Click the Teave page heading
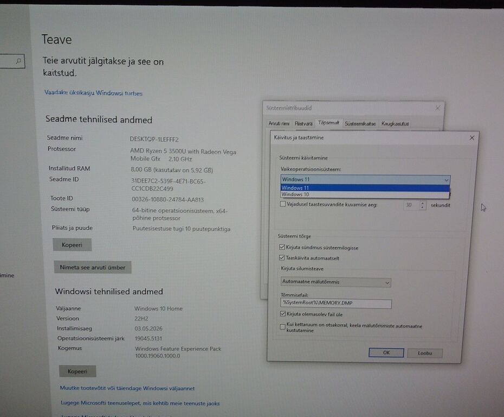Viewport: 504px width, 417px height. 56,39
